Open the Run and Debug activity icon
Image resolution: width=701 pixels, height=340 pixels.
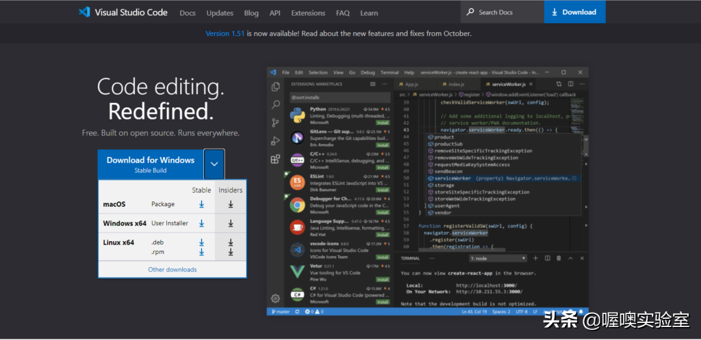point(276,141)
